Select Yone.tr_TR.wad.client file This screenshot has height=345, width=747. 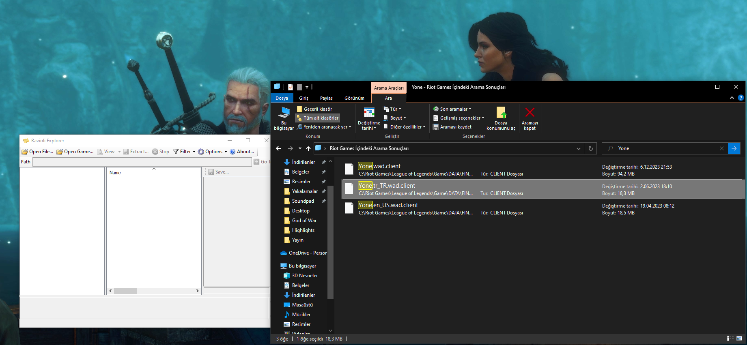click(x=542, y=189)
